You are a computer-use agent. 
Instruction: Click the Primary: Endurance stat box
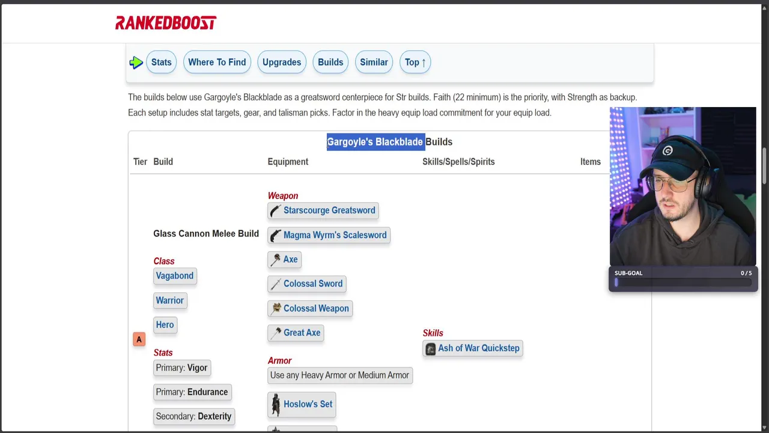click(x=192, y=392)
